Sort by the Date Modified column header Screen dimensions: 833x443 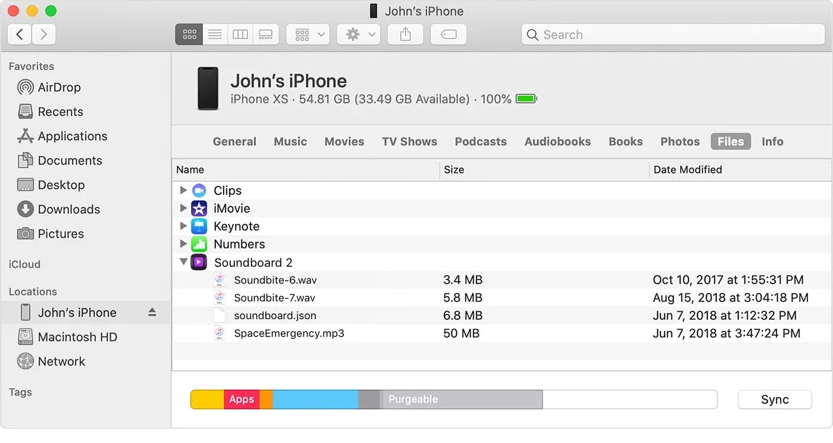pyautogui.click(x=741, y=170)
